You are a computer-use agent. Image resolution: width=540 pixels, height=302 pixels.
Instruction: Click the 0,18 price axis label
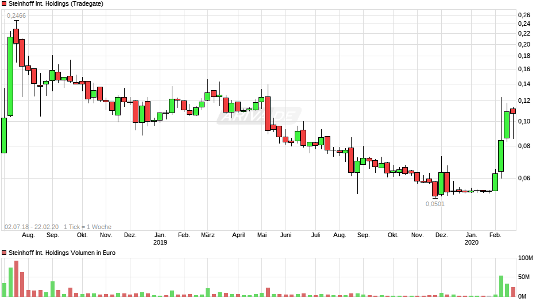pyautogui.click(x=524, y=56)
